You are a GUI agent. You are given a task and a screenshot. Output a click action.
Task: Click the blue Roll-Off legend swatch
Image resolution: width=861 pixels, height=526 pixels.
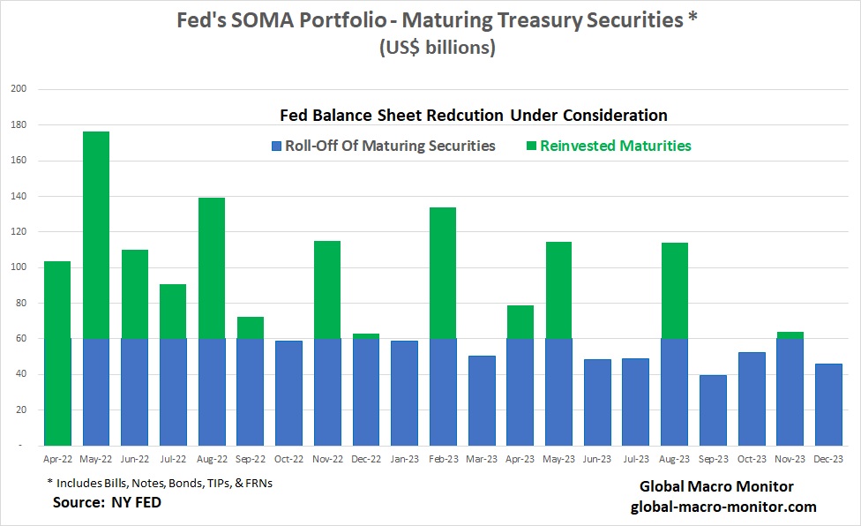click(x=277, y=146)
